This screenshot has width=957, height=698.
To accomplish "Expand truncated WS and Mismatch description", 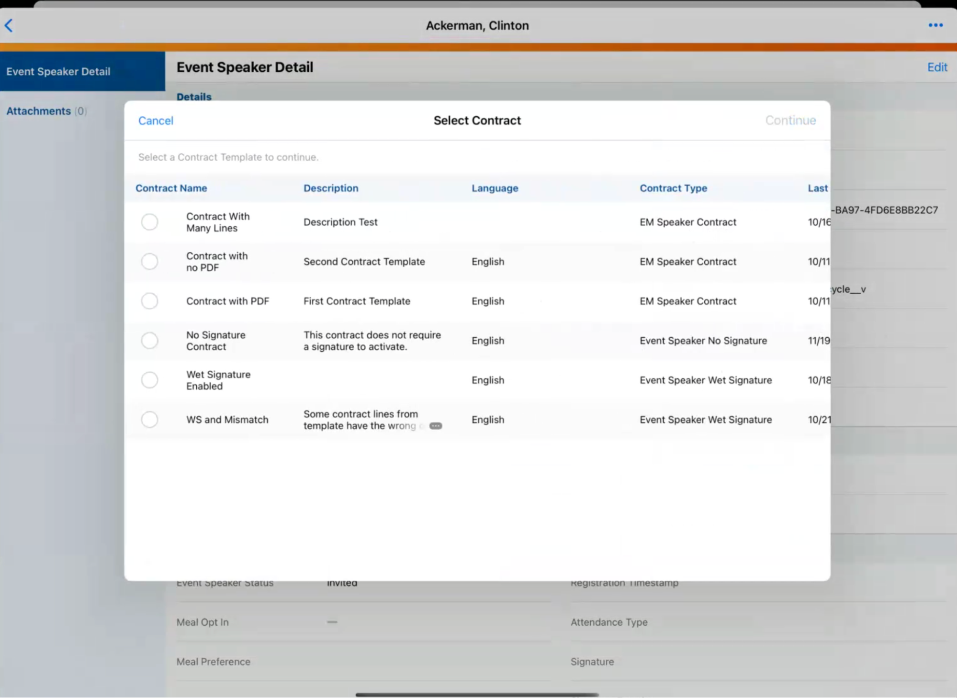I will (435, 426).
